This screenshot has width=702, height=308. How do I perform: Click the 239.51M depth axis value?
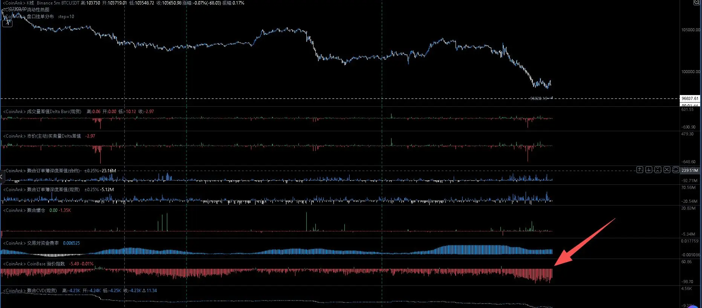coord(690,170)
